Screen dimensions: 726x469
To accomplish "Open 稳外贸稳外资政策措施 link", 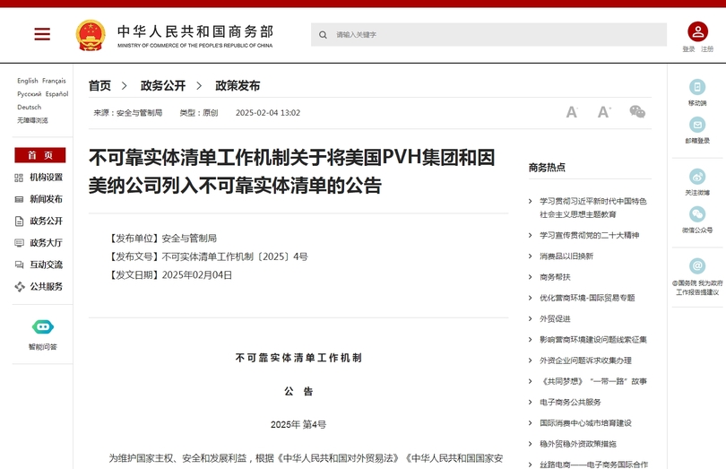I will click(578, 444).
